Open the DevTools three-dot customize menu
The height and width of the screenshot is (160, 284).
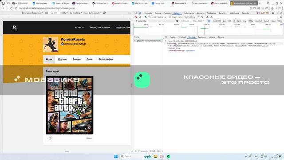click(x=277, y=13)
